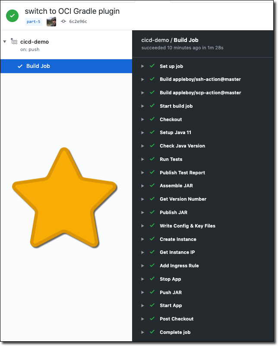Open the Write Config & Key Files step

tap(187, 226)
